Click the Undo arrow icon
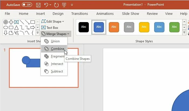 pos(46,5)
